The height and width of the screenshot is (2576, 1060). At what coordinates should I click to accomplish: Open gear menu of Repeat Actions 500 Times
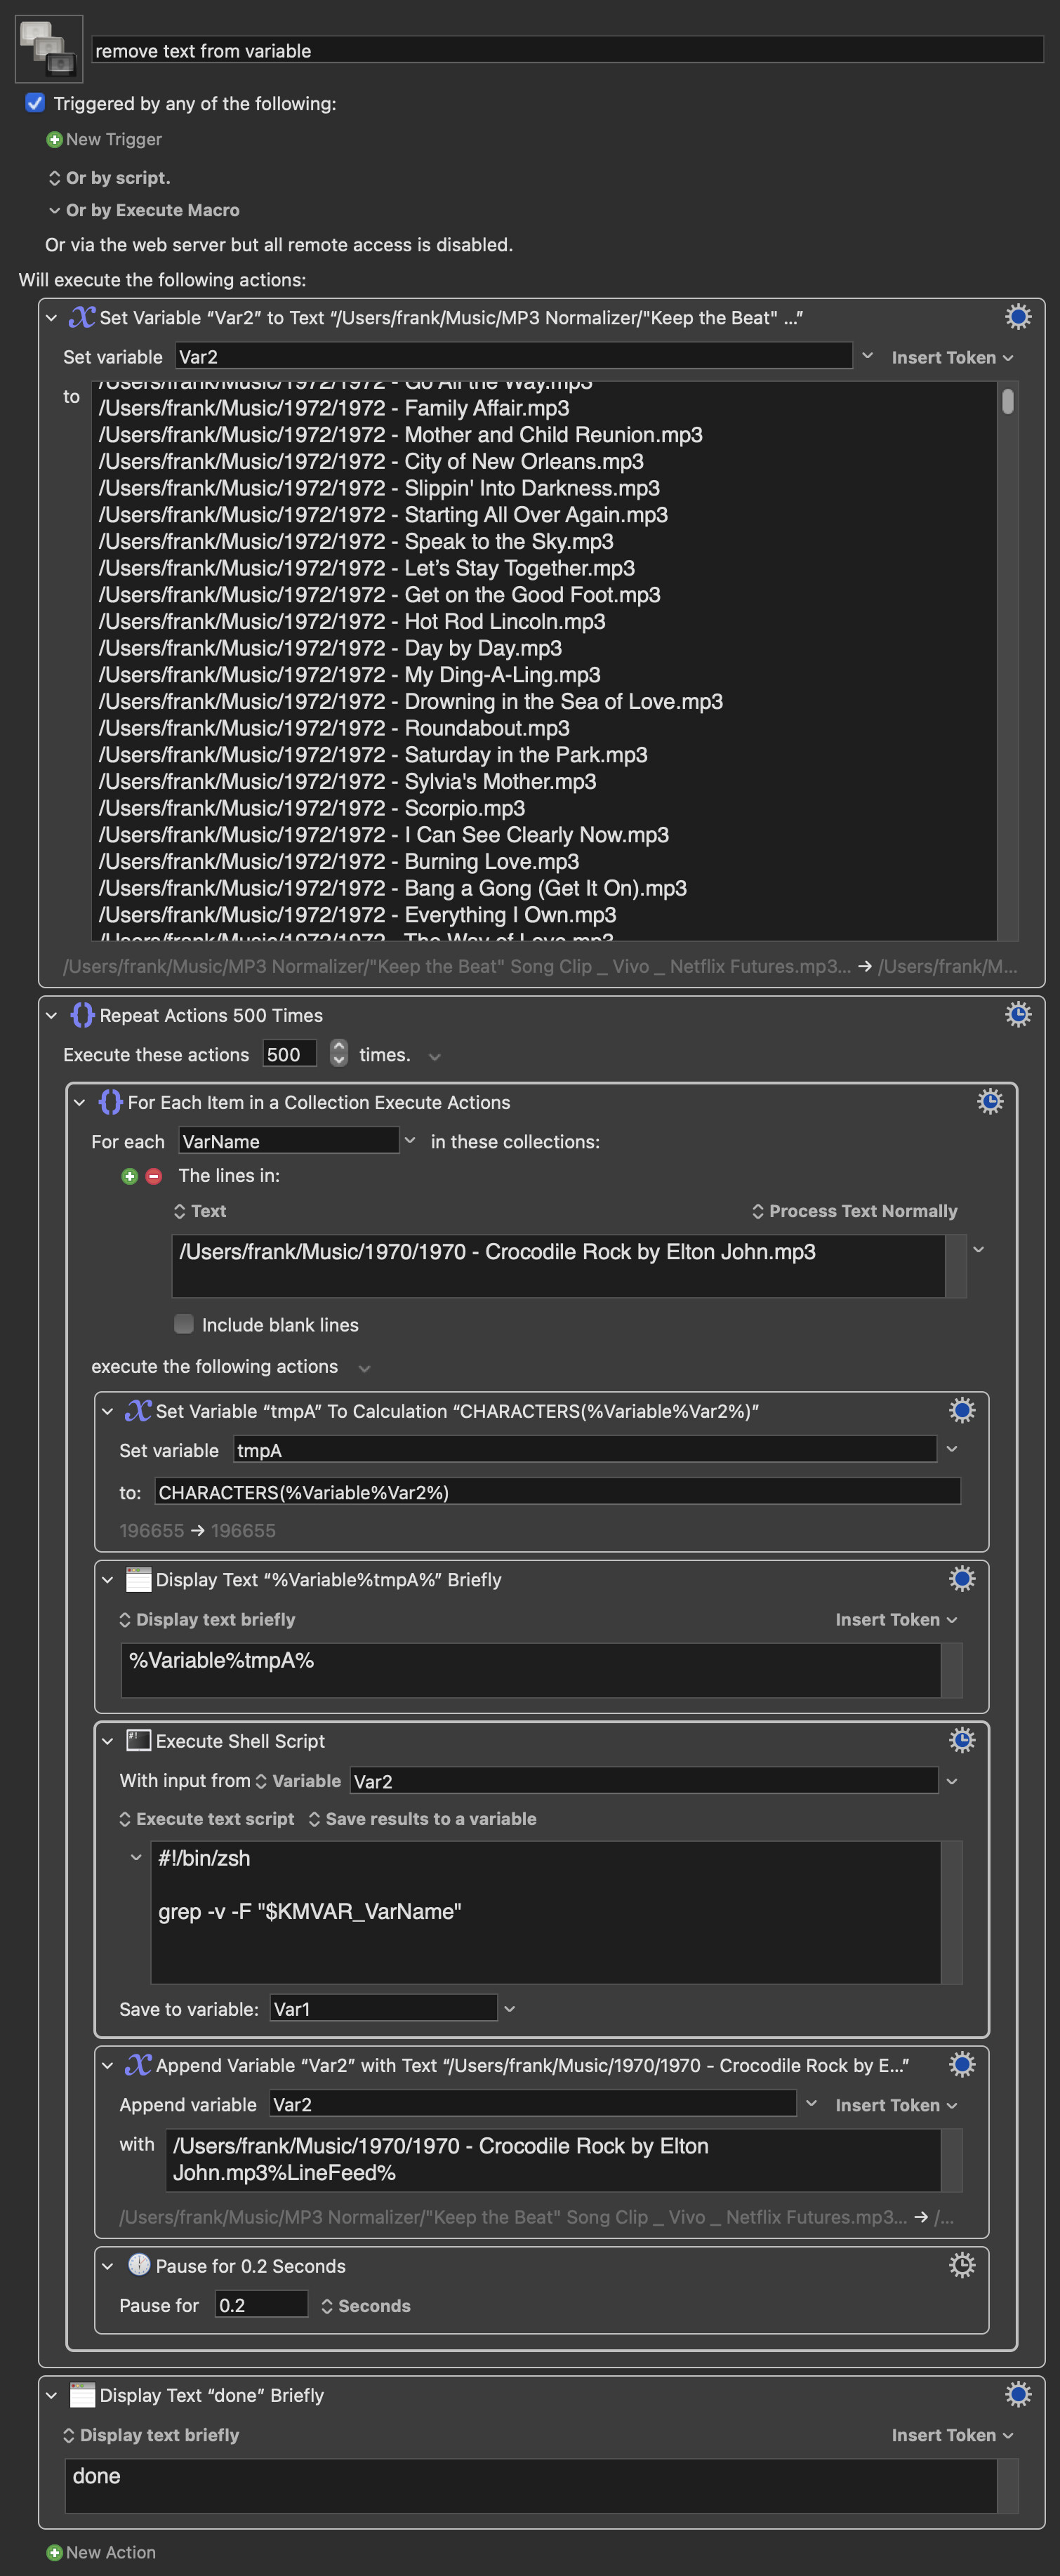[1017, 1014]
